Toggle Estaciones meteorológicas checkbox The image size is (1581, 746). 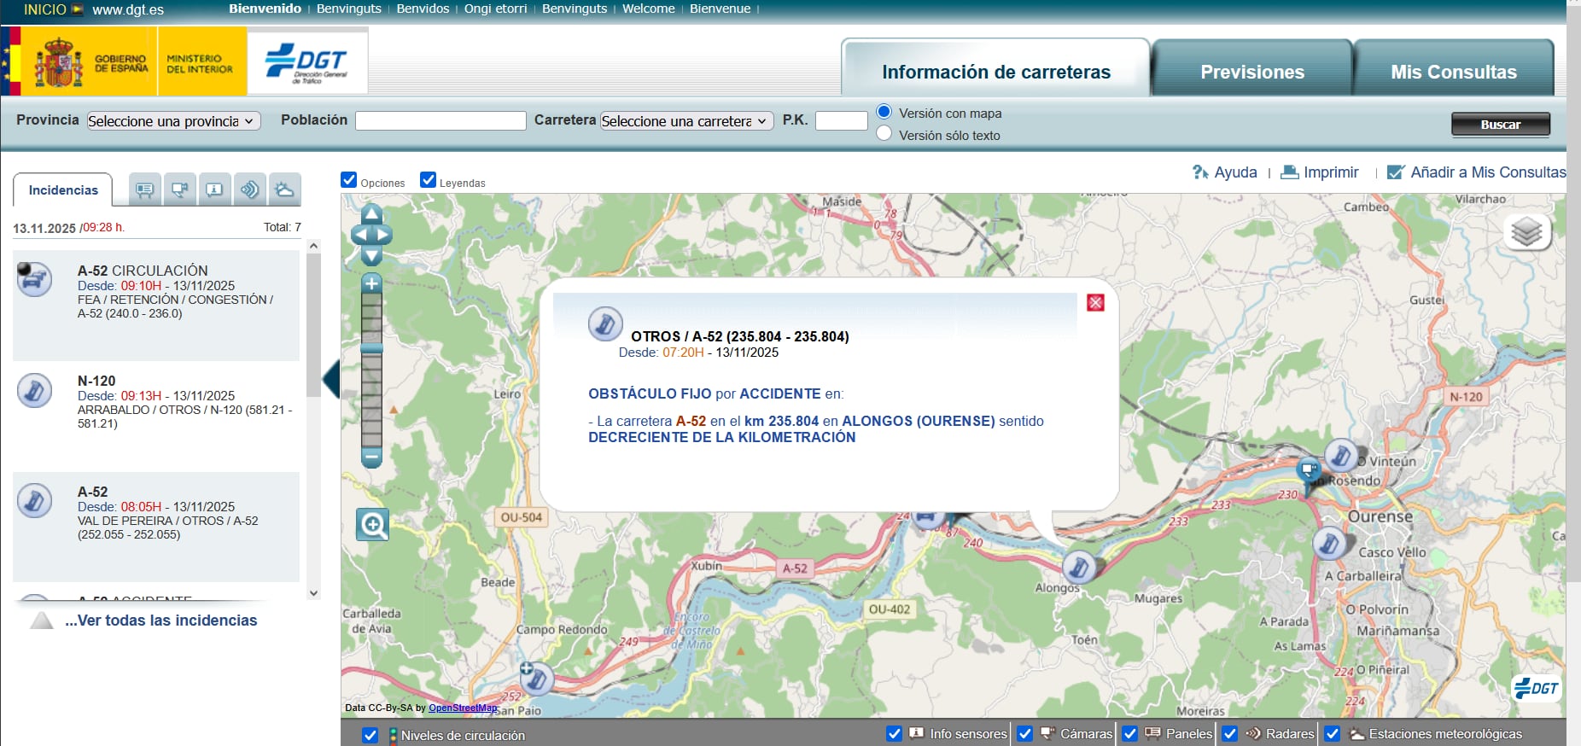1333,733
